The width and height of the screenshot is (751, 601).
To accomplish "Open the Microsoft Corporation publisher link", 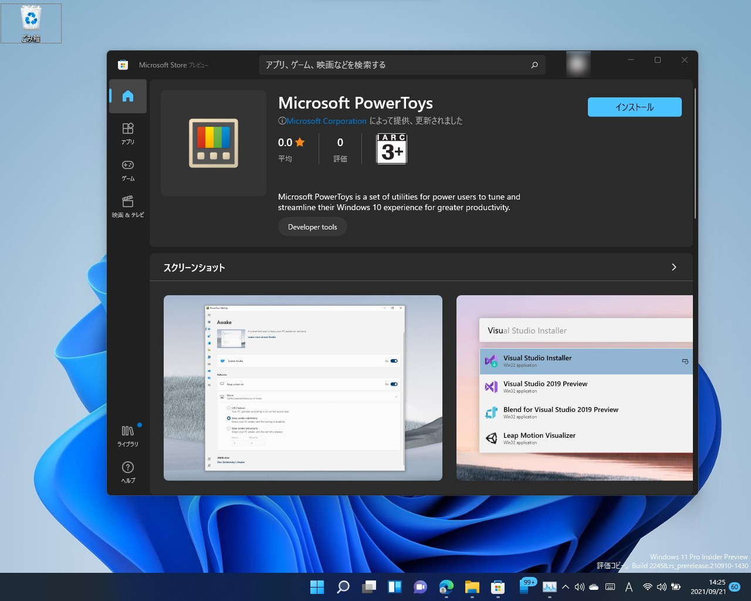I will pos(326,121).
